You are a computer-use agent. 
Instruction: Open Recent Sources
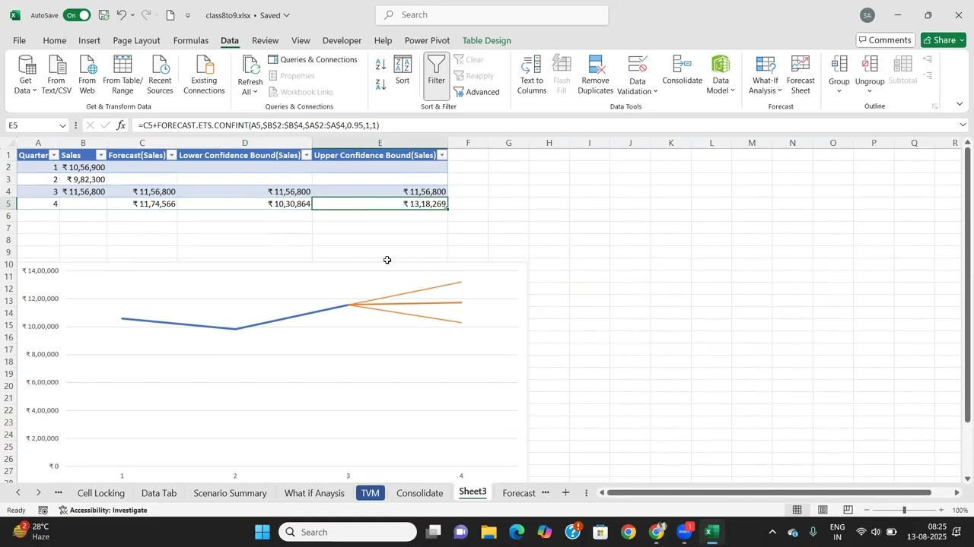(160, 74)
